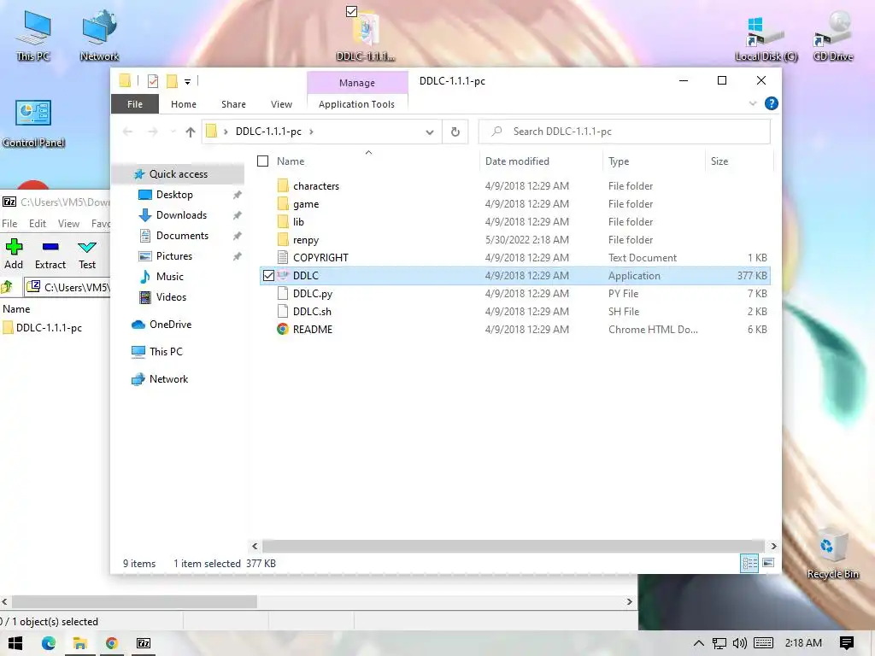This screenshot has width=875, height=656.
Task: Open CD Drive desktop shortcut
Action: tap(832, 36)
